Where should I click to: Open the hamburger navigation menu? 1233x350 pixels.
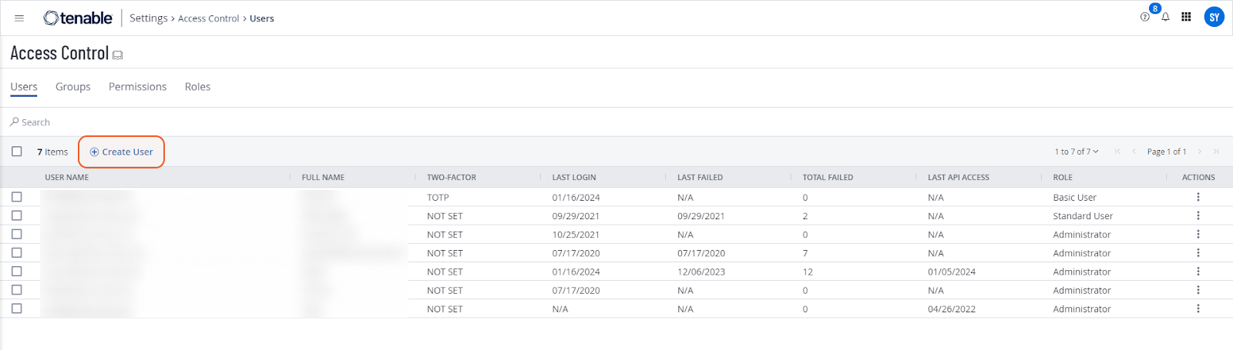click(19, 18)
